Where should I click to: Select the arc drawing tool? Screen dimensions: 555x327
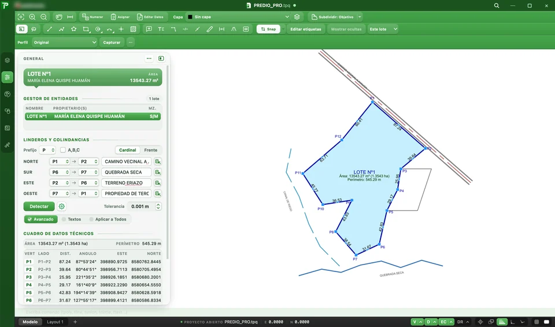point(109,29)
